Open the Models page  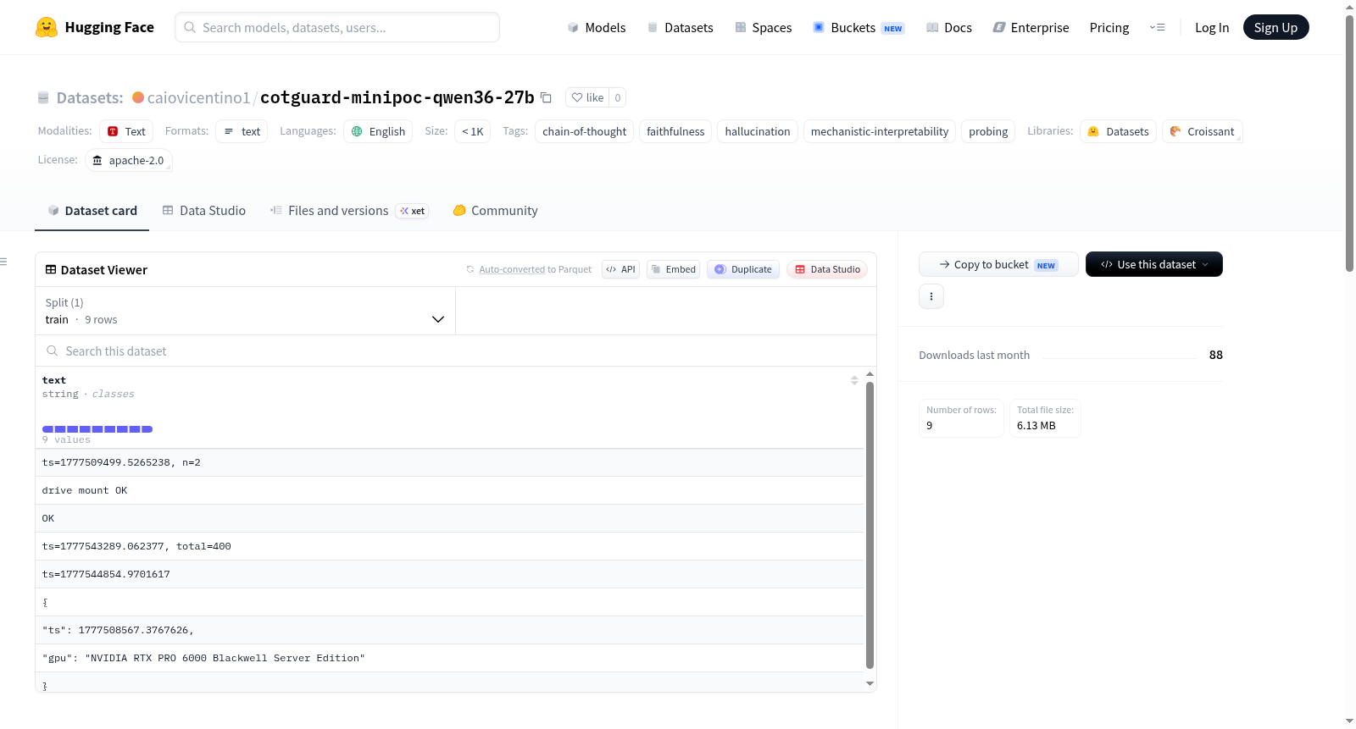[x=597, y=27]
